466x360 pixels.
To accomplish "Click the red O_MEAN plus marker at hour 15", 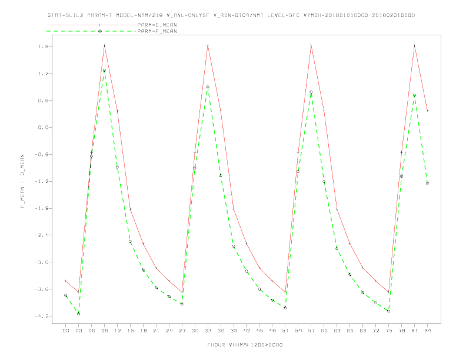I will pyautogui.click(x=130, y=209).
